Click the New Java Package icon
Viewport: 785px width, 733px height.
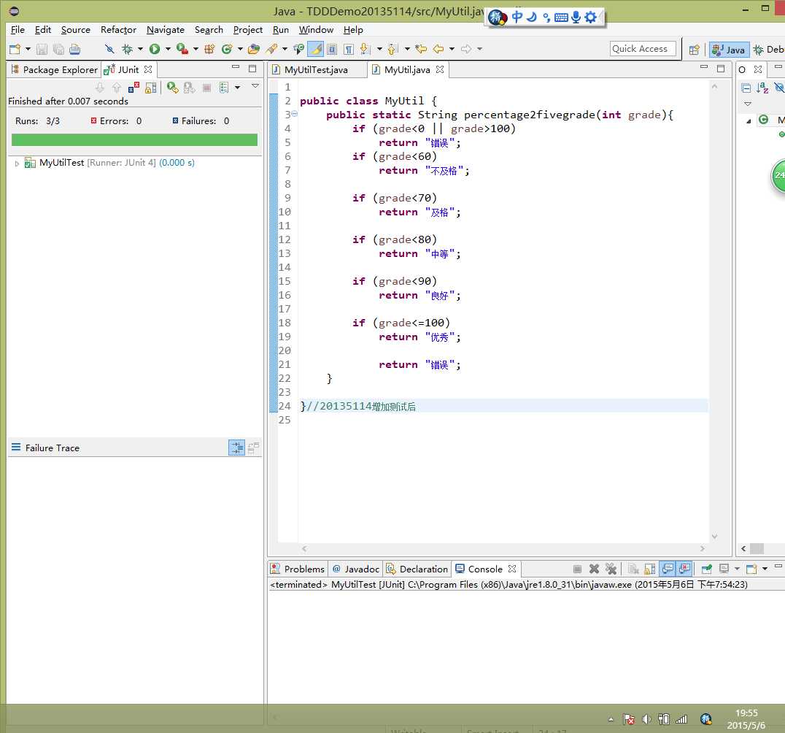209,49
